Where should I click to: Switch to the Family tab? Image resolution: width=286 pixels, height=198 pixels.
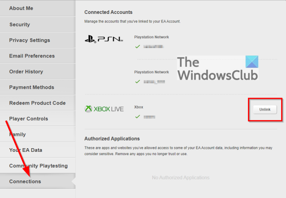click(x=18, y=134)
